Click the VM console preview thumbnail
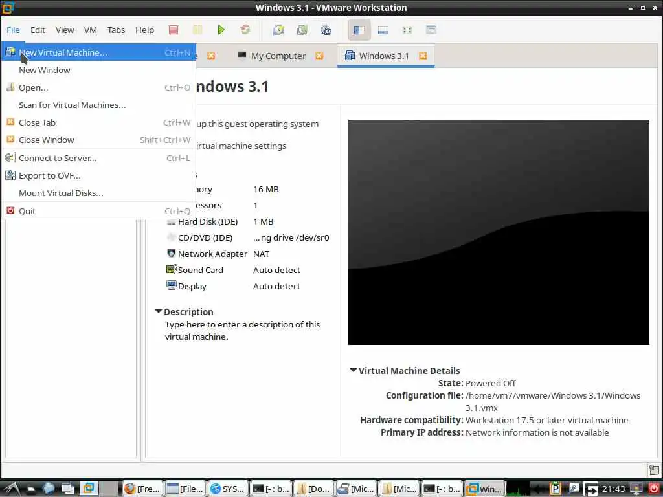The image size is (663, 497). [x=499, y=232]
